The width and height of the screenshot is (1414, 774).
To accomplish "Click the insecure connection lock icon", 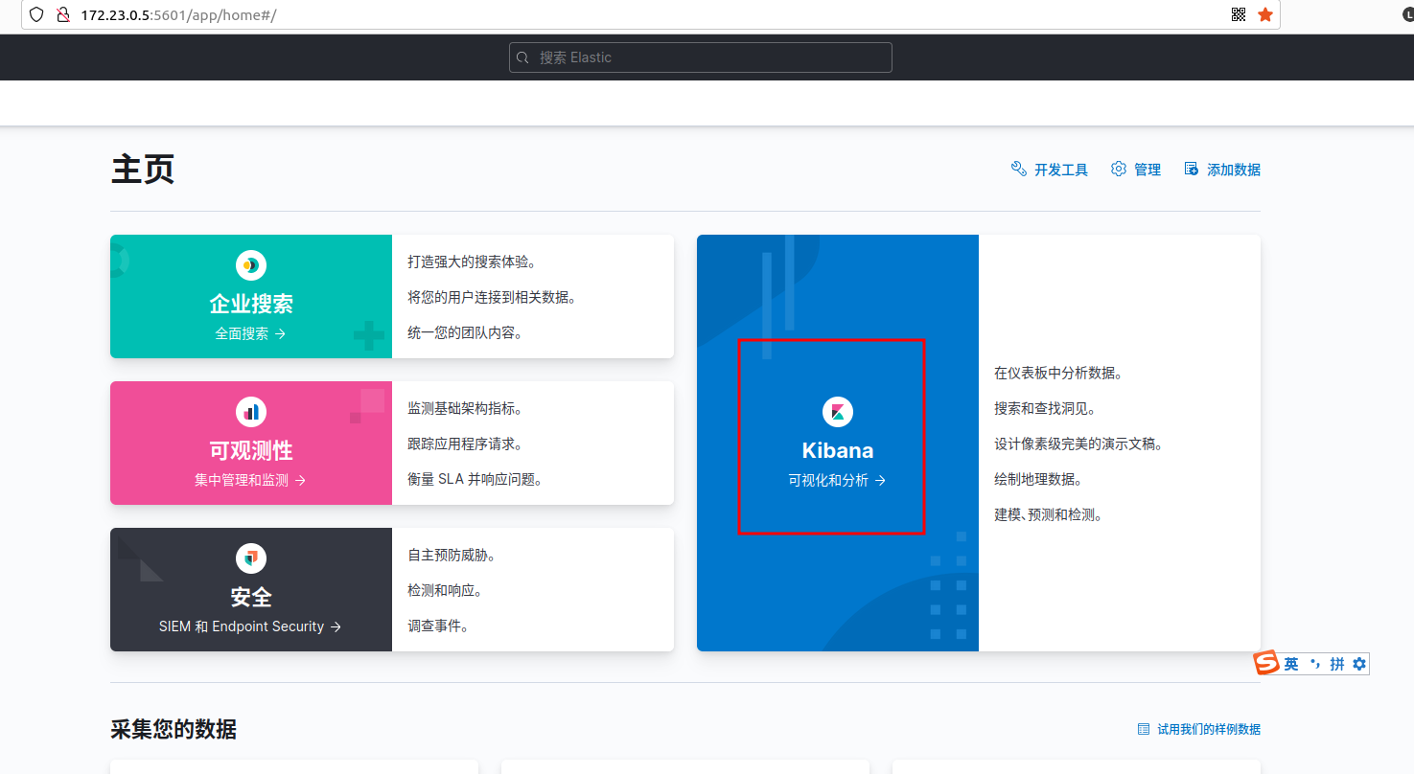I will [x=63, y=14].
